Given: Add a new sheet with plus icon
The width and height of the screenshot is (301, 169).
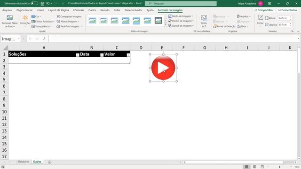Looking at the screenshot, I should click(50, 162).
